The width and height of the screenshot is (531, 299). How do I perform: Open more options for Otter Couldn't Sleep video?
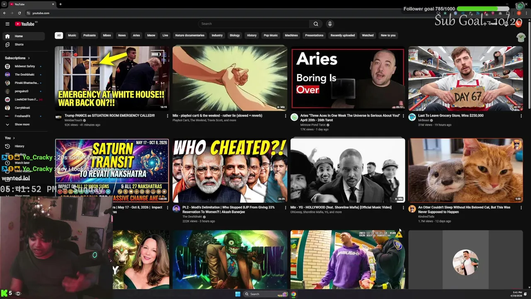pos(521,208)
